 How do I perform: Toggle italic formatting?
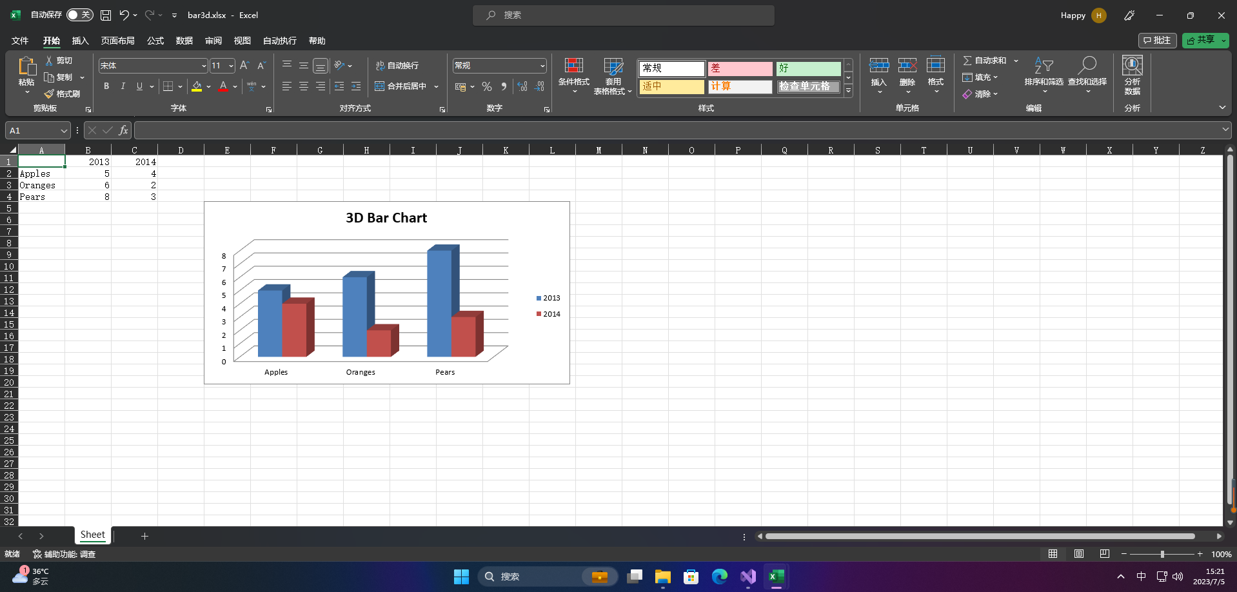click(x=123, y=86)
